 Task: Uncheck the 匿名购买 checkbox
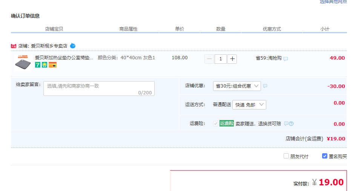[325, 156]
